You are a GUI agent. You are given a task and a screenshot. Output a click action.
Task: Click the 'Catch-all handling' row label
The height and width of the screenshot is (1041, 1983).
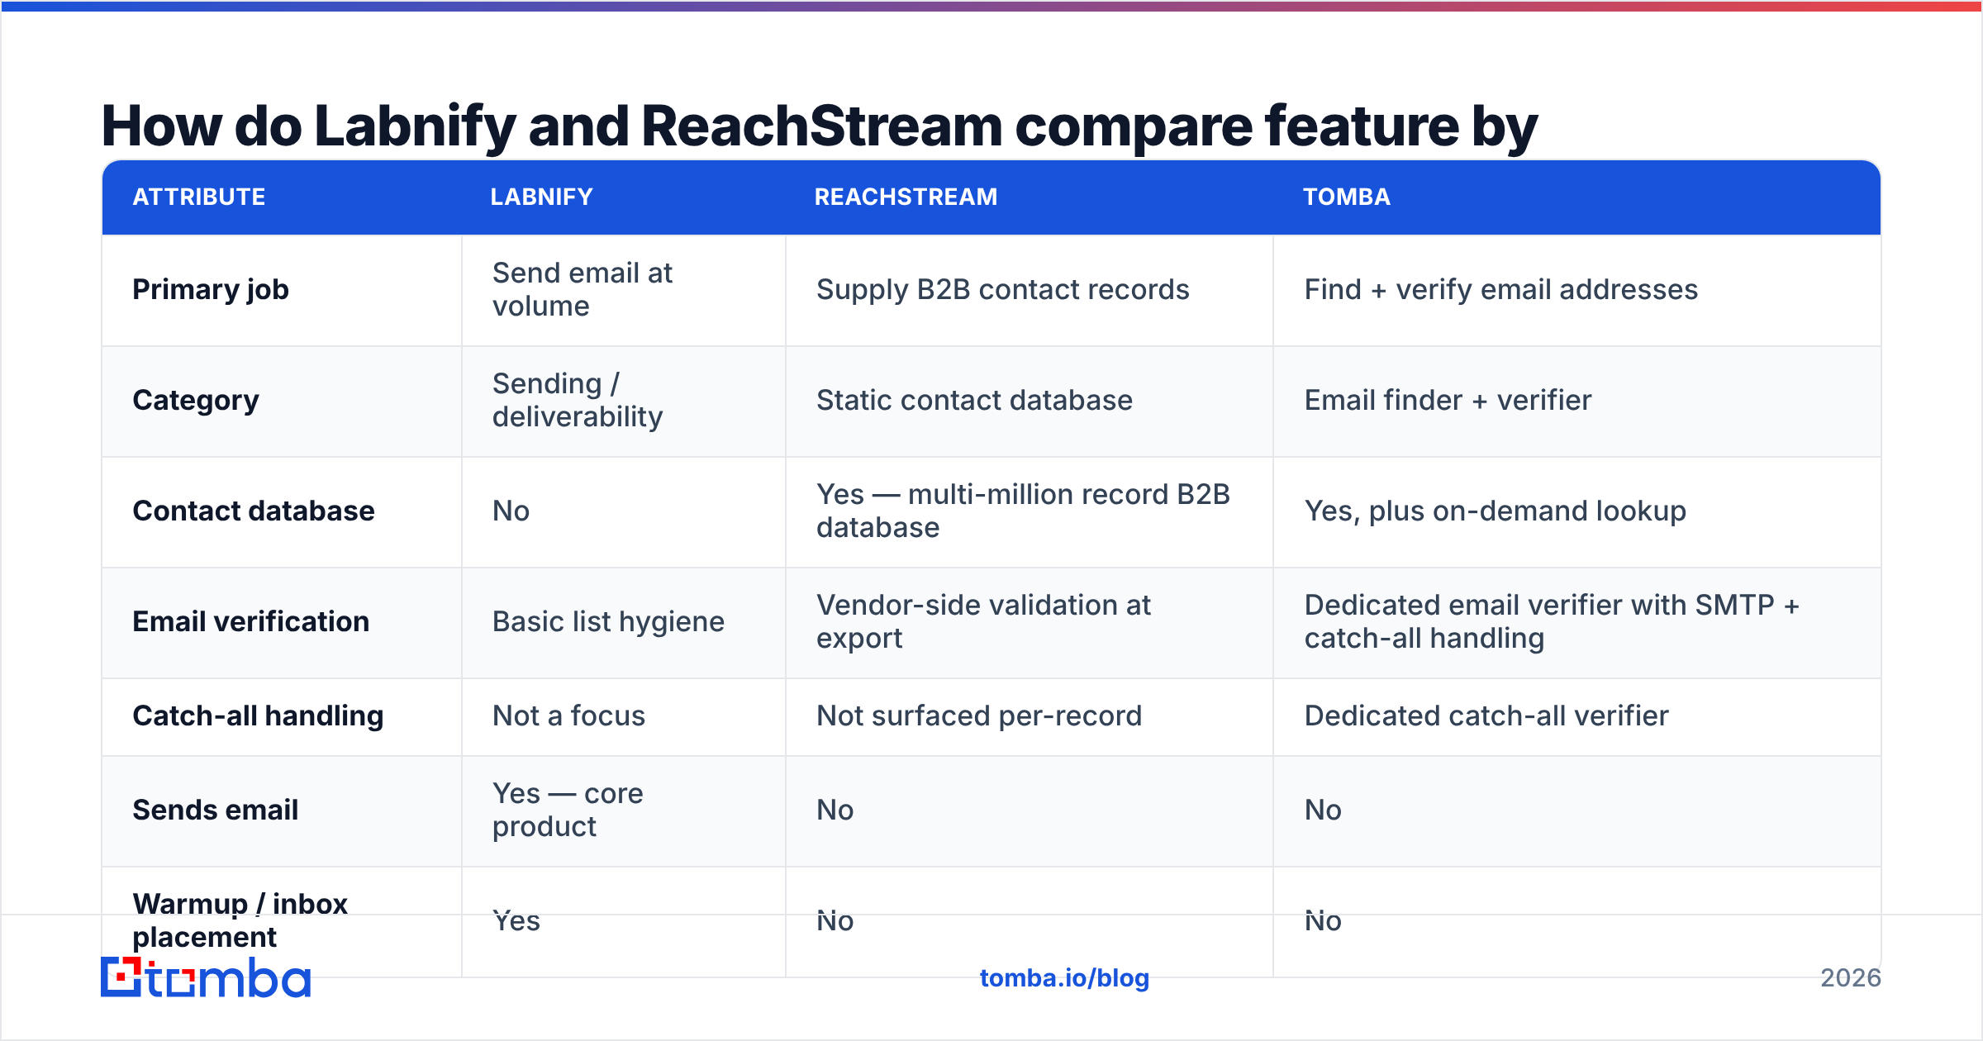(x=258, y=715)
